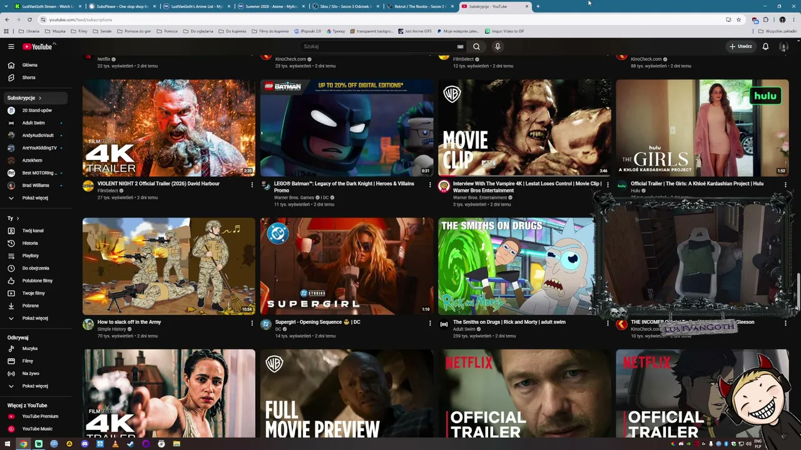Play the VIOLENT NIGHT 2 trailer thumbnail
This screenshot has height=450, width=801.
click(169, 128)
